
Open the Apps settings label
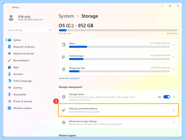(16, 67)
